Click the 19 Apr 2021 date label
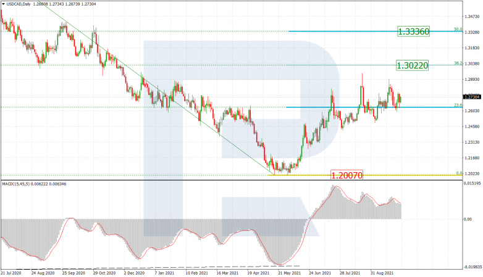Image resolution: width=483 pixels, height=277 pixels. point(258,273)
